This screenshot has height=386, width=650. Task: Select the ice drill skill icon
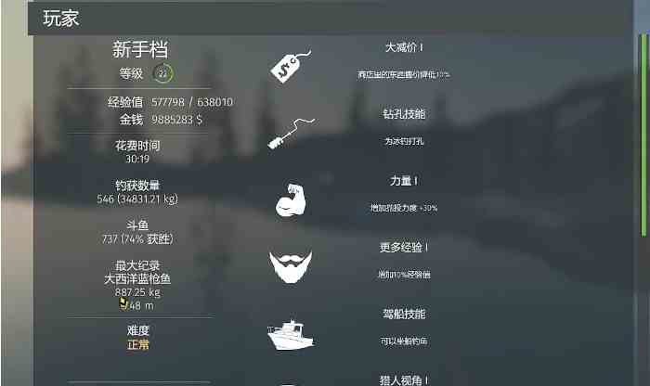coord(291,134)
